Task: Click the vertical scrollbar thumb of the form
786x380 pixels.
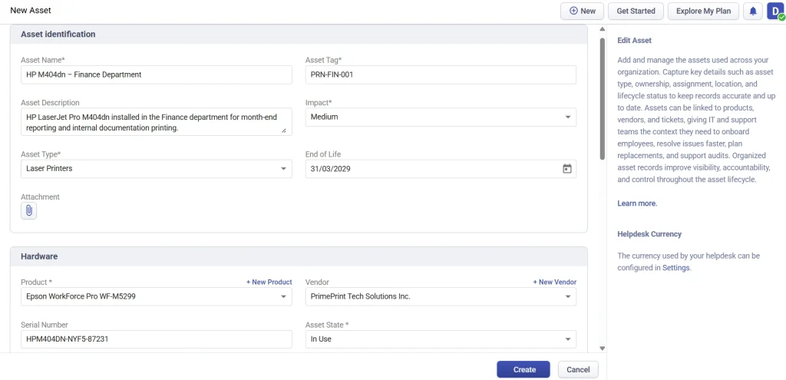Action: [602, 98]
